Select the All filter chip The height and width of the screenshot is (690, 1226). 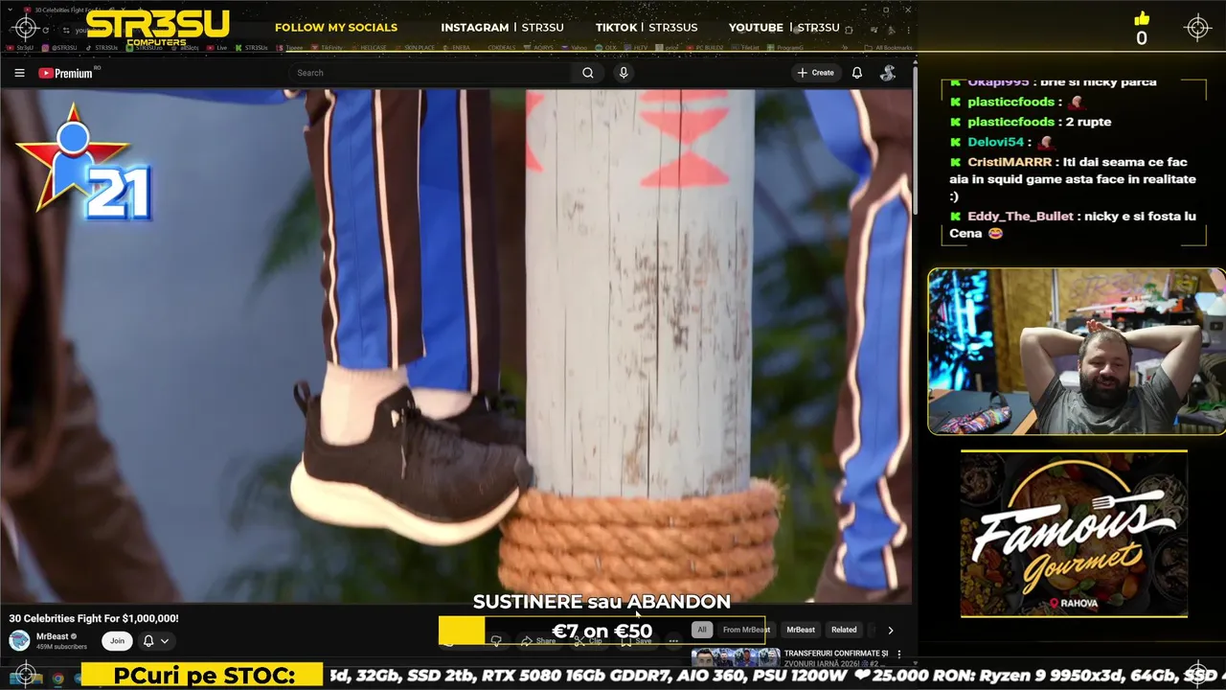(702, 630)
